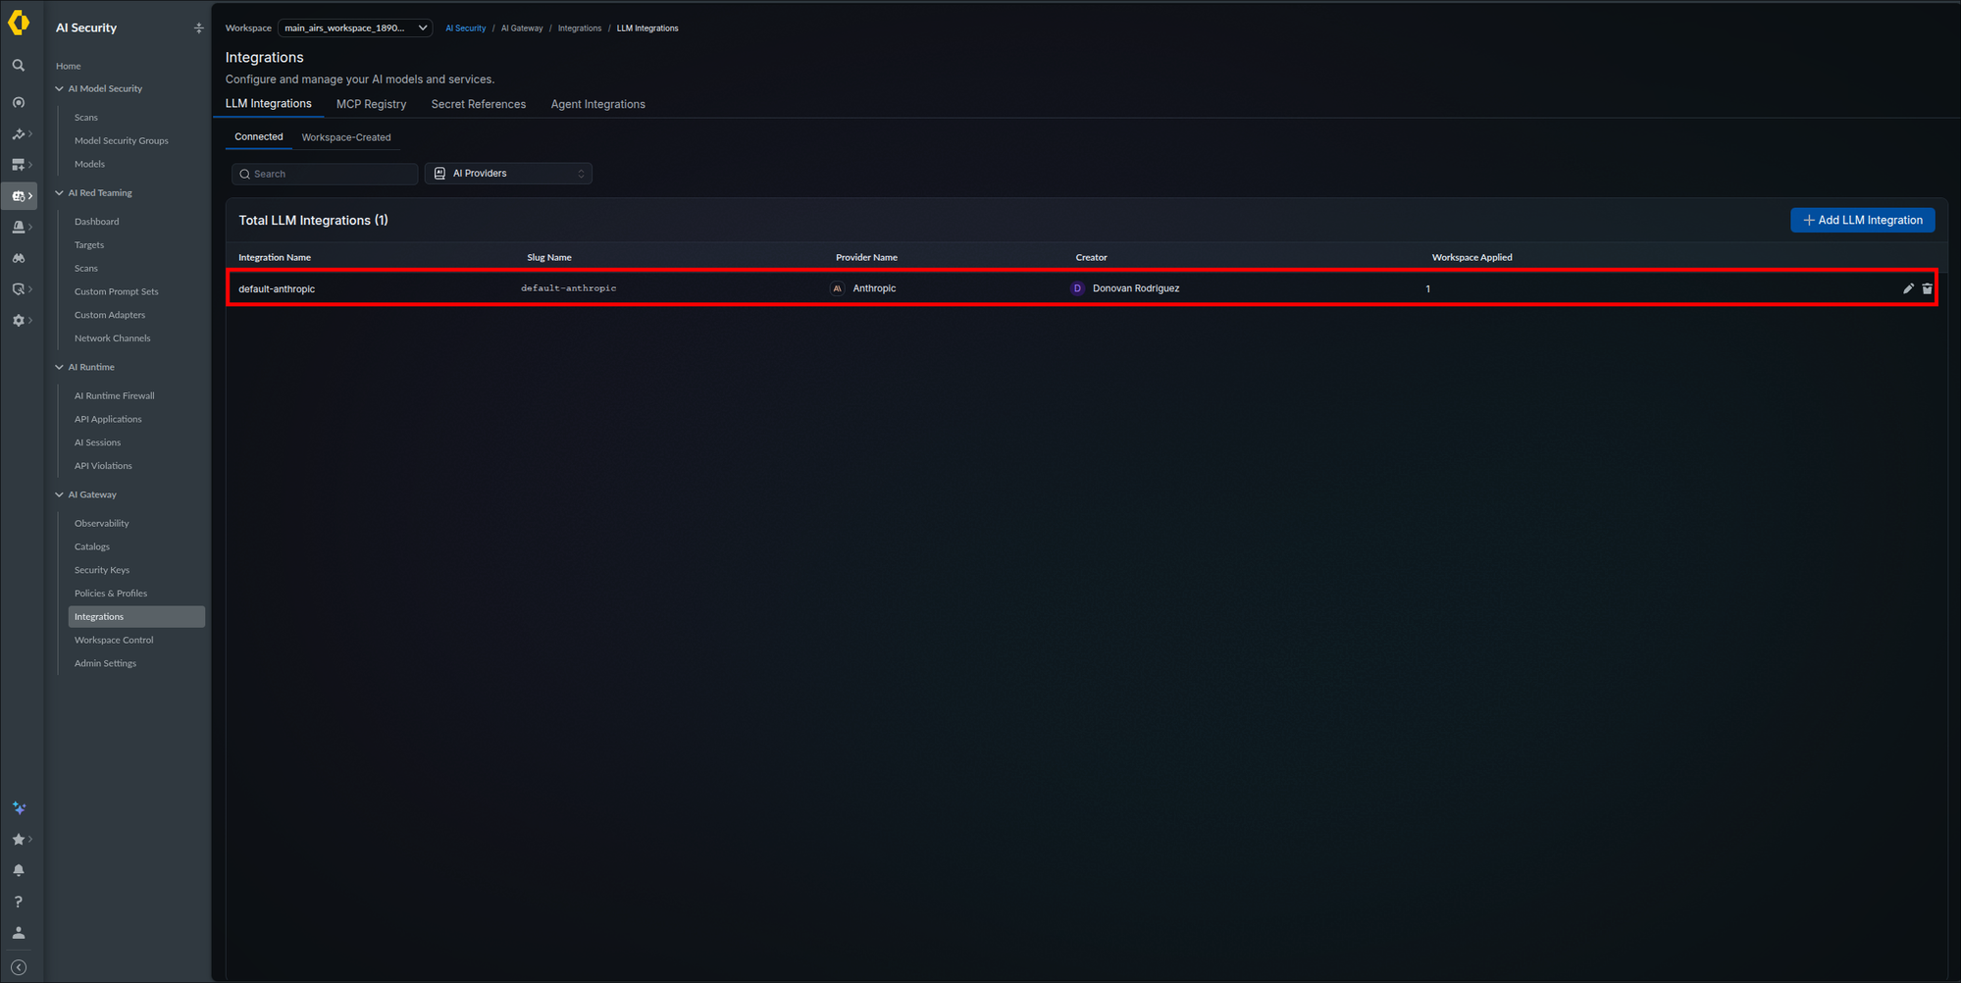The height and width of the screenshot is (983, 1961).
Task: Click the highlighted AI Security rail icon
Action: pyautogui.click(x=19, y=196)
